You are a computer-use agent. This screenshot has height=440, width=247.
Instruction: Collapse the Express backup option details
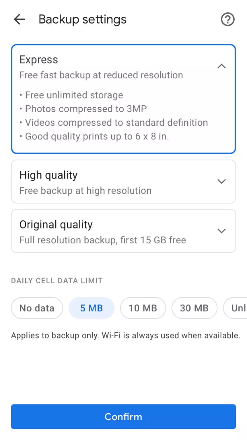click(x=221, y=66)
